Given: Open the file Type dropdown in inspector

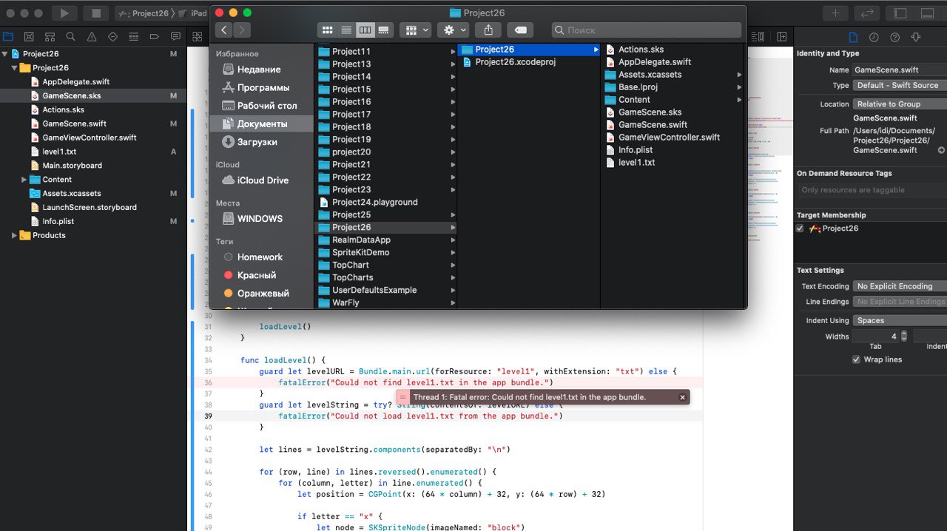Looking at the screenshot, I should coord(899,85).
